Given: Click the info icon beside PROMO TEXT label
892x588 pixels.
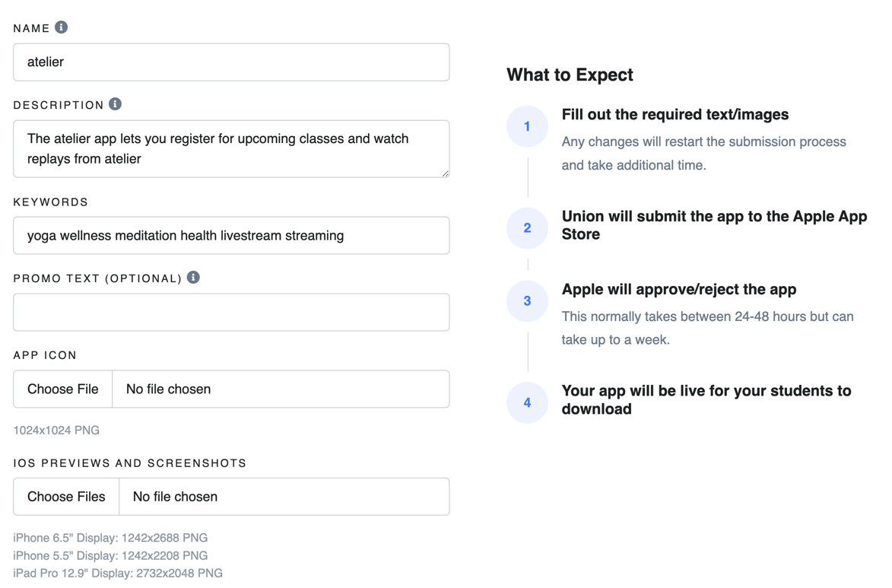Looking at the screenshot, I should pos(193,277).
